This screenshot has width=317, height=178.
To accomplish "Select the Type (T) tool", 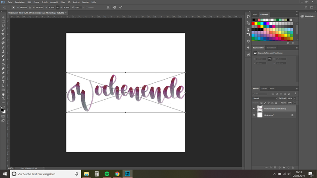I will pos(4,81).
